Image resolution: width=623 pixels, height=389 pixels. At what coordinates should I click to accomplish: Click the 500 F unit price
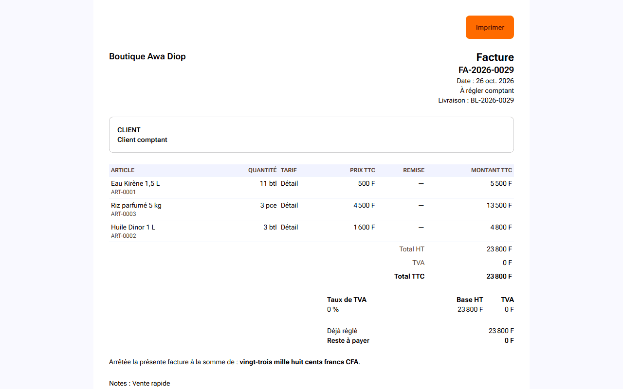[x=366, y=183]
